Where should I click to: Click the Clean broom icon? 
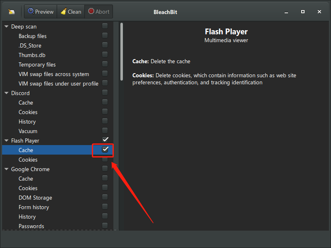tap(63, 12)
